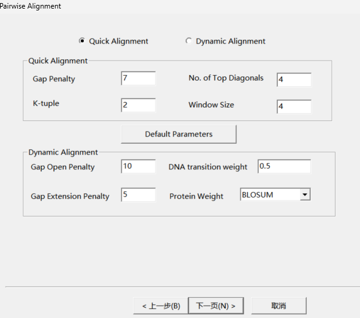Click the Protein Weight label
This screenshot has height=318, width=360.
(x=197, y=196)
